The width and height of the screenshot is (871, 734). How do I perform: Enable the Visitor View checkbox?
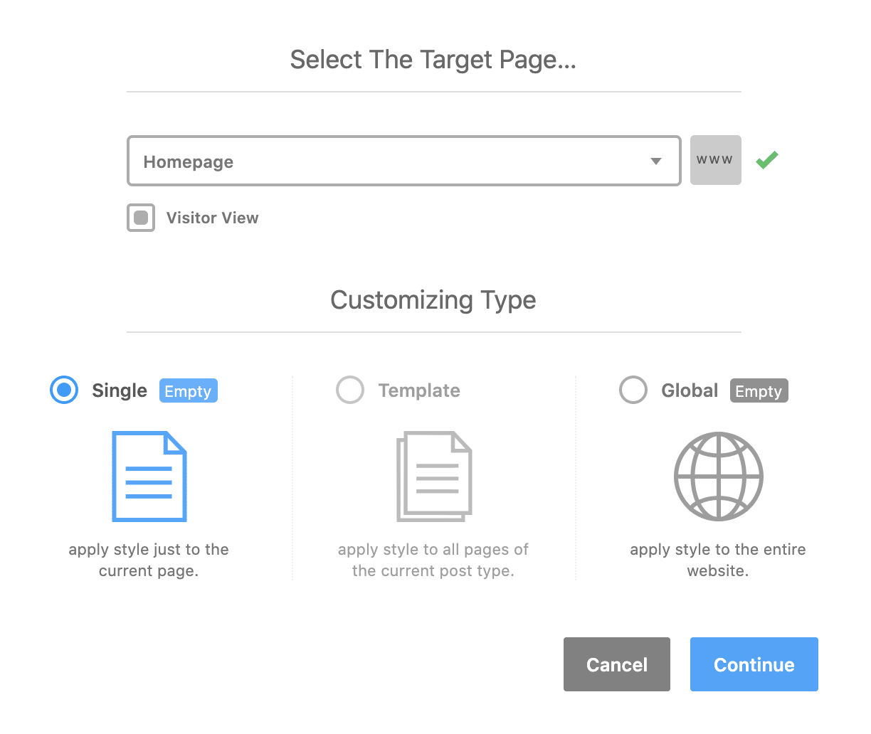pyautogui.click(x=140, y=218)
